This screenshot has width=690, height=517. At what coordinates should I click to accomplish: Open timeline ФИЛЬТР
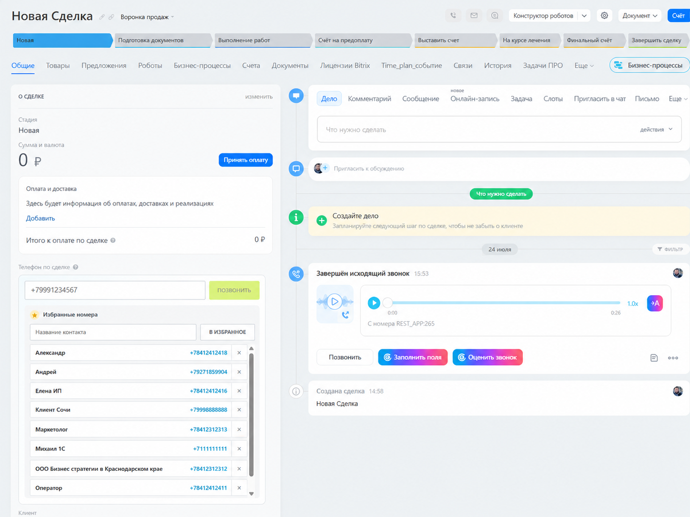(670, 249)
